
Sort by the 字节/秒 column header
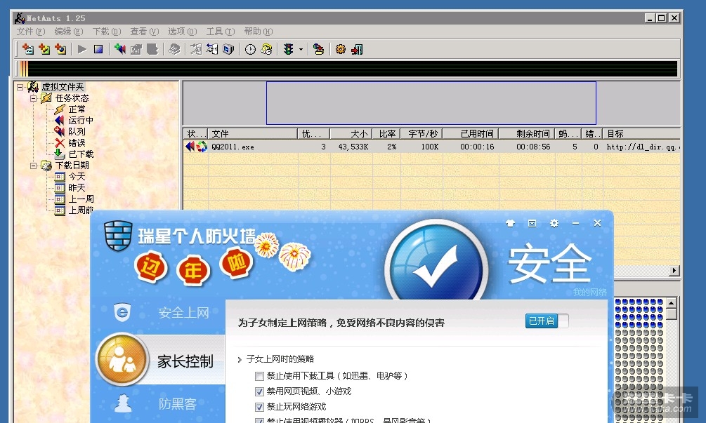(x=422, y=133)
